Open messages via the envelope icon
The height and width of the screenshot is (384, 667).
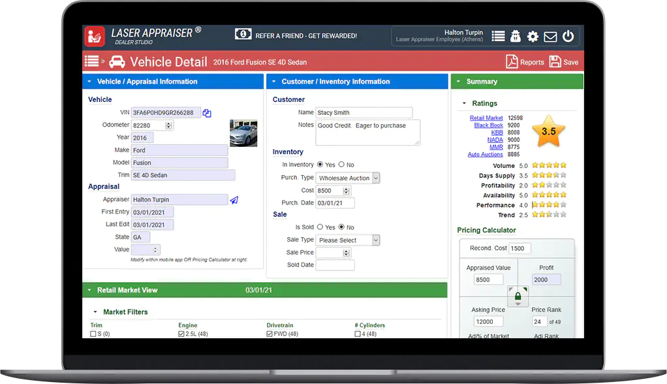point(550,37)
